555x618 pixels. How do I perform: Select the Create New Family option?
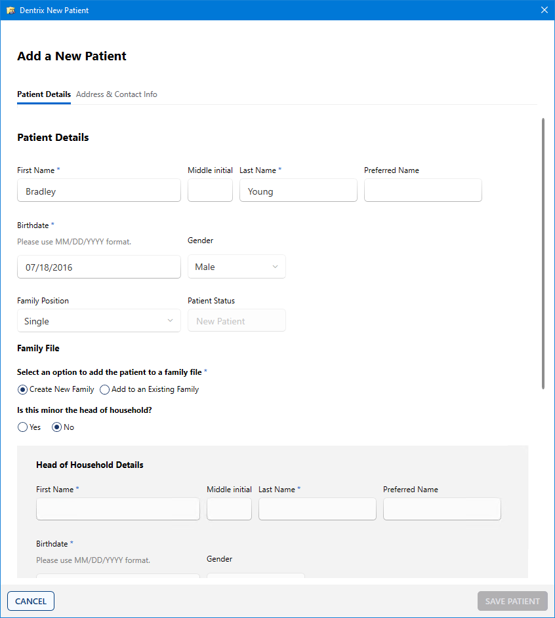click(x=22, y=389)
